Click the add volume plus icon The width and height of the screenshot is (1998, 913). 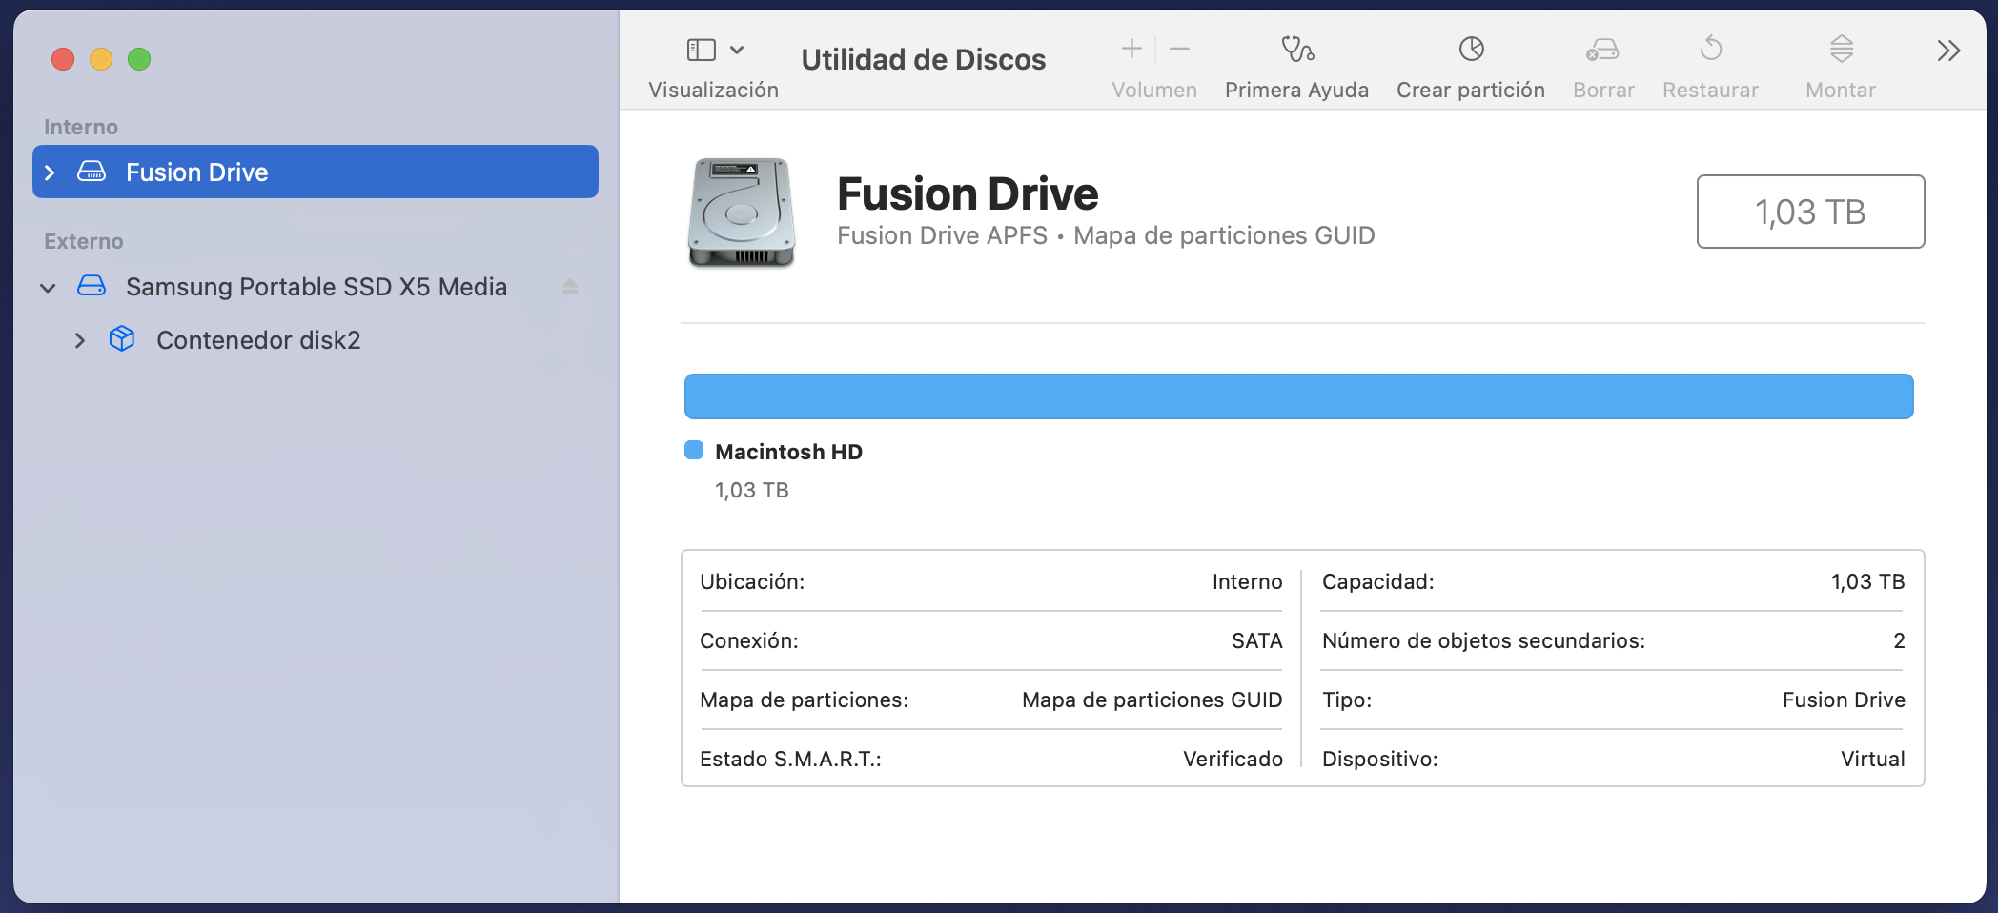1132,49
